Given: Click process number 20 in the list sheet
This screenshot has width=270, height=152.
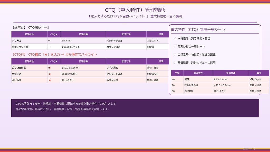Looking at the screenshot, I should (177, 85).
